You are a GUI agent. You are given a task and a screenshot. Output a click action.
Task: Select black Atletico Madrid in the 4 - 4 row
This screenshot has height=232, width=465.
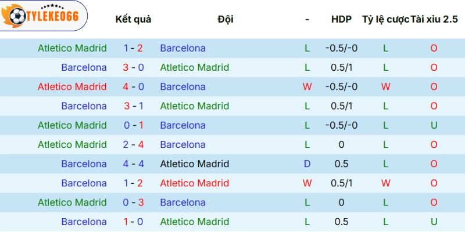coord(194,164)
